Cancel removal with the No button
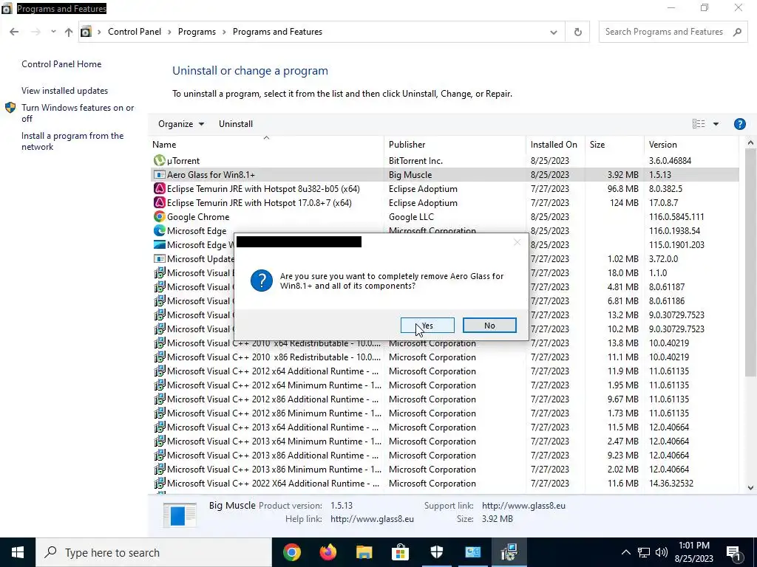The width and height of the screenshot is (757, 567). click(489, 326)
